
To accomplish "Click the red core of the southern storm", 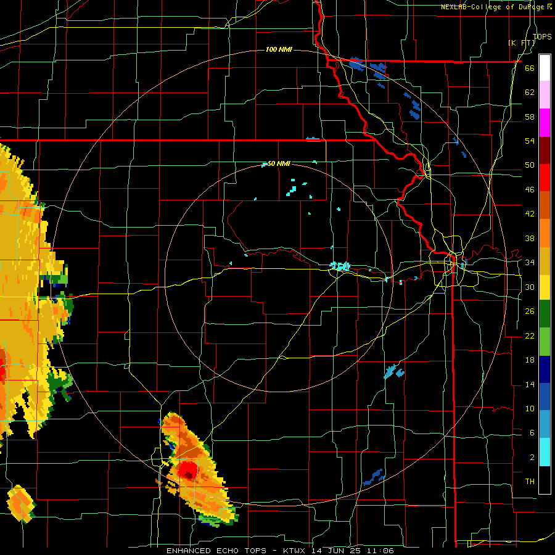I will [187, 471].
